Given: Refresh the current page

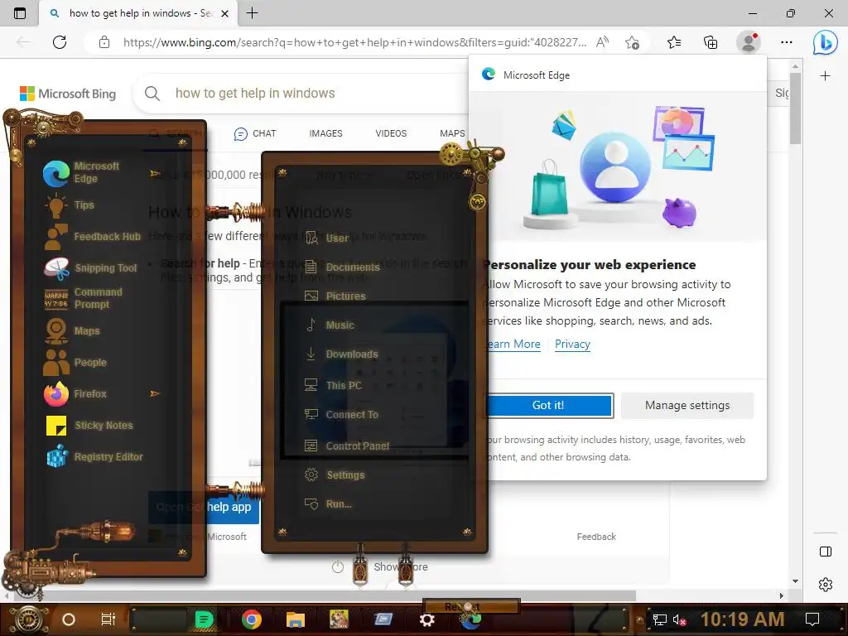Looking at the screenshot, I should pyautogui.click(x=60, y=42).
